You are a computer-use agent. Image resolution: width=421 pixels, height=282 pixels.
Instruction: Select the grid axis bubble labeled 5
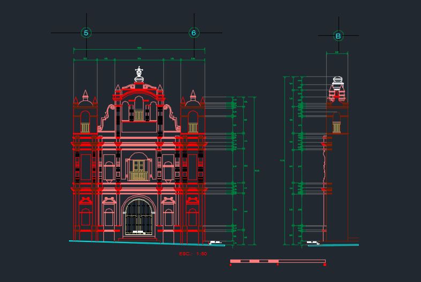click(86, 33)
